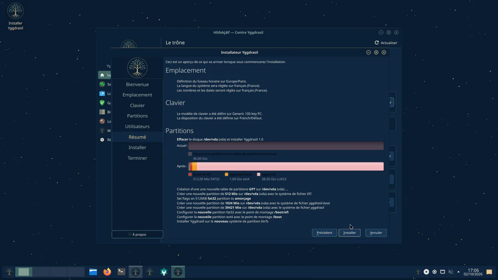Go to the Emplacement installer step
This screenshot has width=498, height=280.
coord(137,95)
